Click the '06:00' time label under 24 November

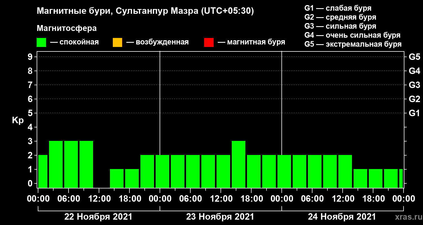tap(312, 199)
